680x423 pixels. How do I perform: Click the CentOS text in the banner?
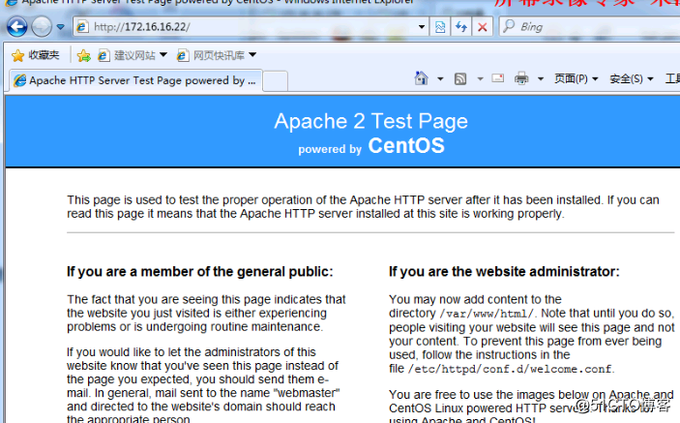pos(406,146)
